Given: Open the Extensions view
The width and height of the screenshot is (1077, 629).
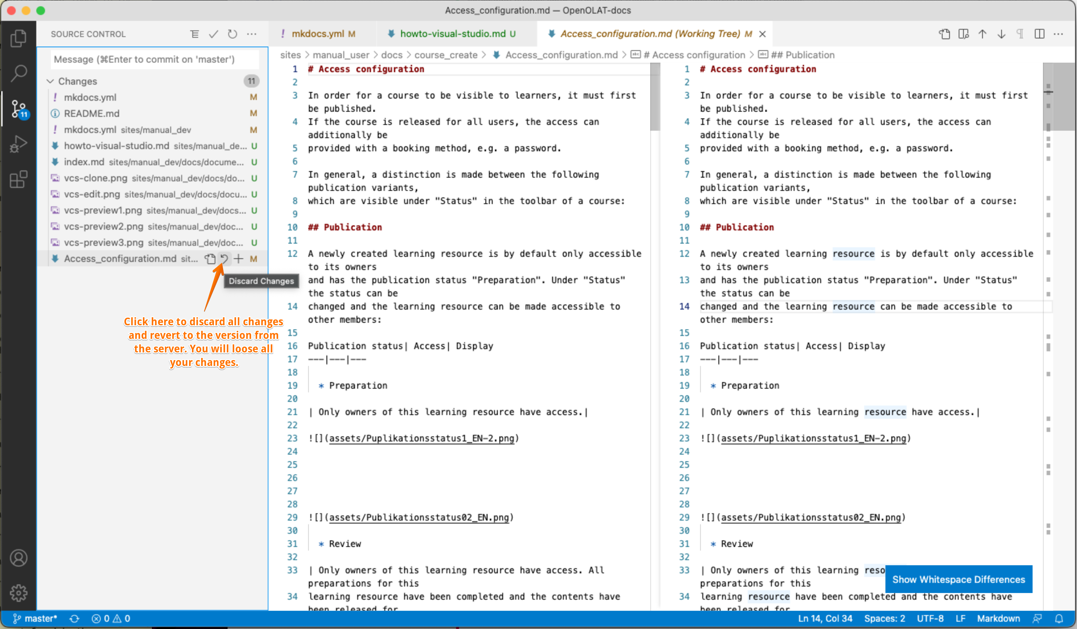Looking at the screenshot, I should coord(18,179).
